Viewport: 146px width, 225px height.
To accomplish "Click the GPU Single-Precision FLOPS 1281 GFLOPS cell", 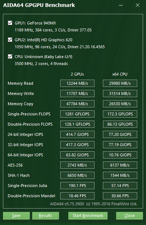I will (x=77, y=114).
